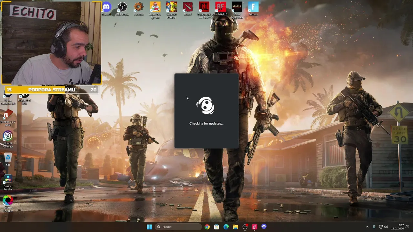Select the Fortnite desktop shortcut
This screenshot has height=232, width=413.
(x=253, y=9)
